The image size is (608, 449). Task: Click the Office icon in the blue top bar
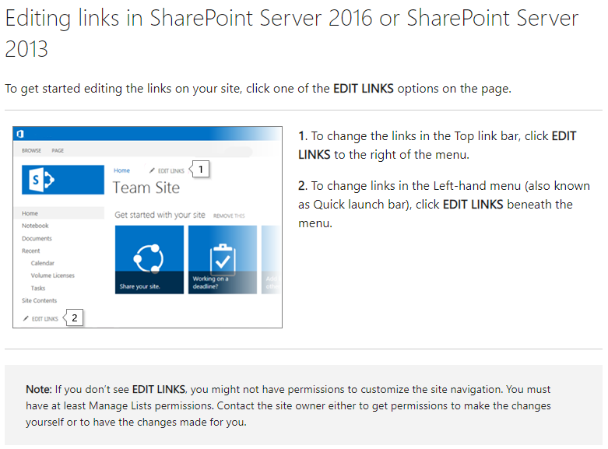coord(20,134)
